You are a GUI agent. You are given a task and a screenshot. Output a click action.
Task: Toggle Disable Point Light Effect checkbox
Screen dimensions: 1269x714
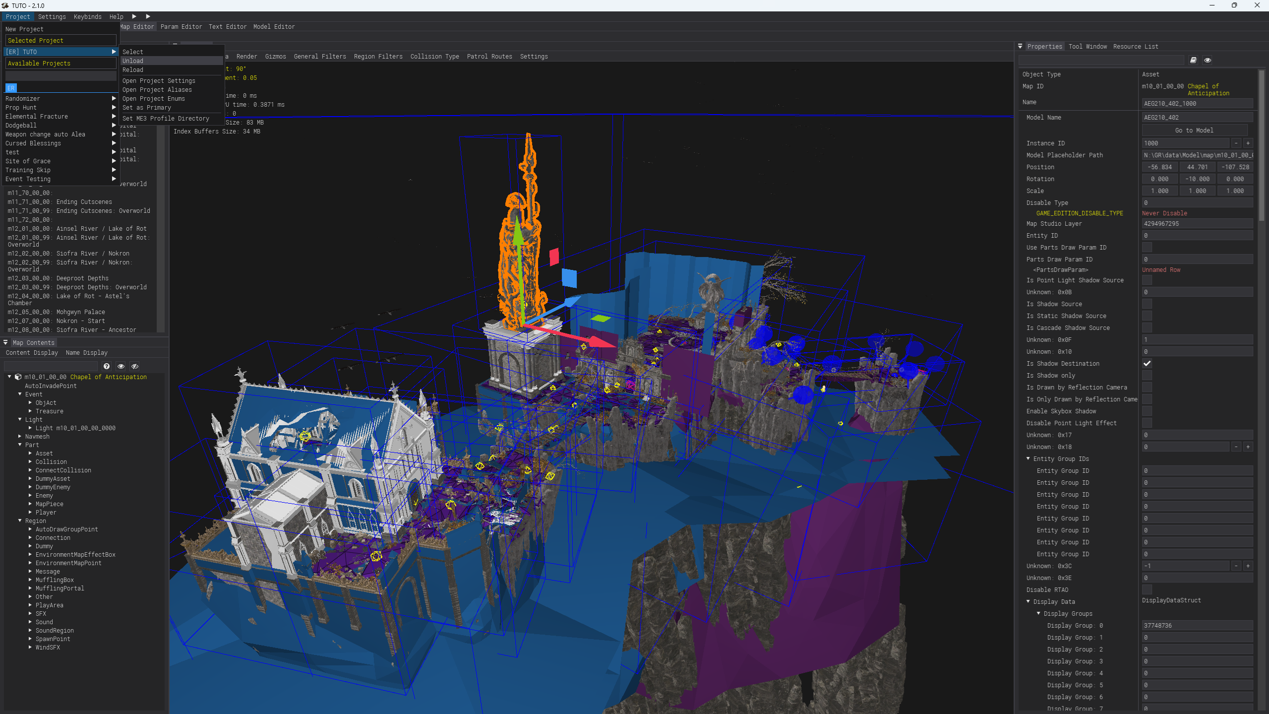(1147, 423)
